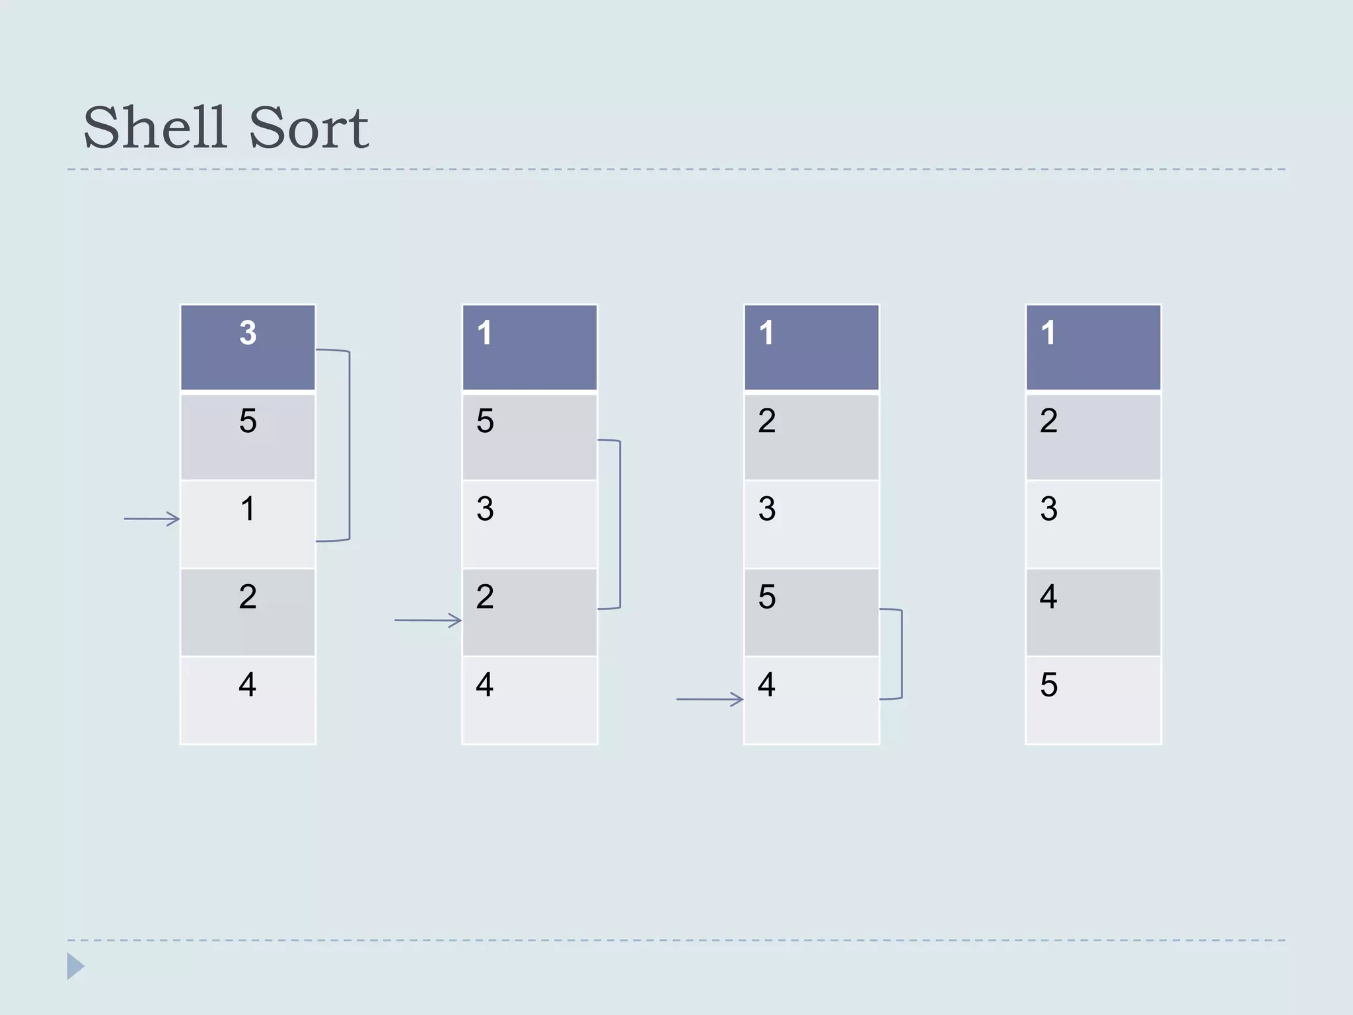This screenshot has width=1353, height=1015.
Task: Click cell 5 in the first column
Action: coord(248,436)
